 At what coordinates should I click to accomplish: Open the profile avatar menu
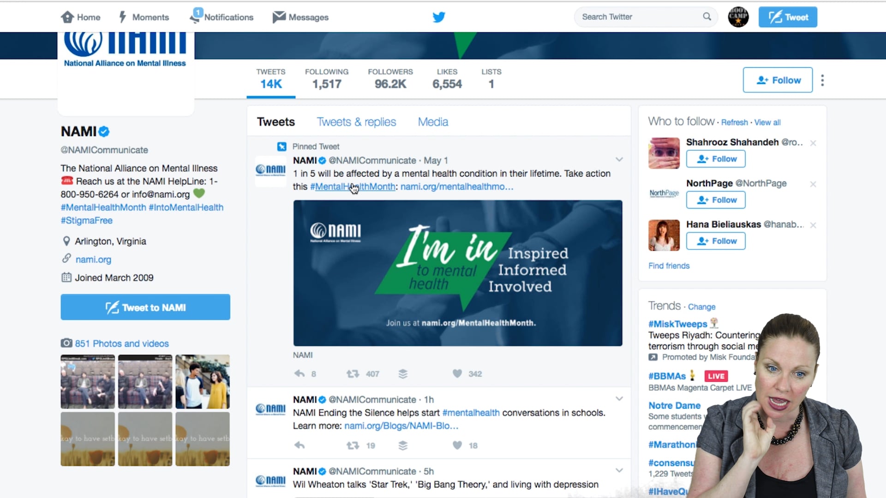coord(738,17)
